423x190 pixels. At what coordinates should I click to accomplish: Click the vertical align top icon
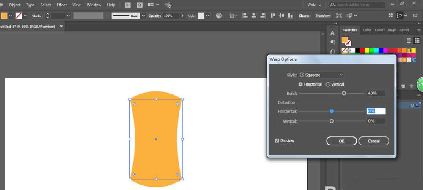(x=272, y=16)
